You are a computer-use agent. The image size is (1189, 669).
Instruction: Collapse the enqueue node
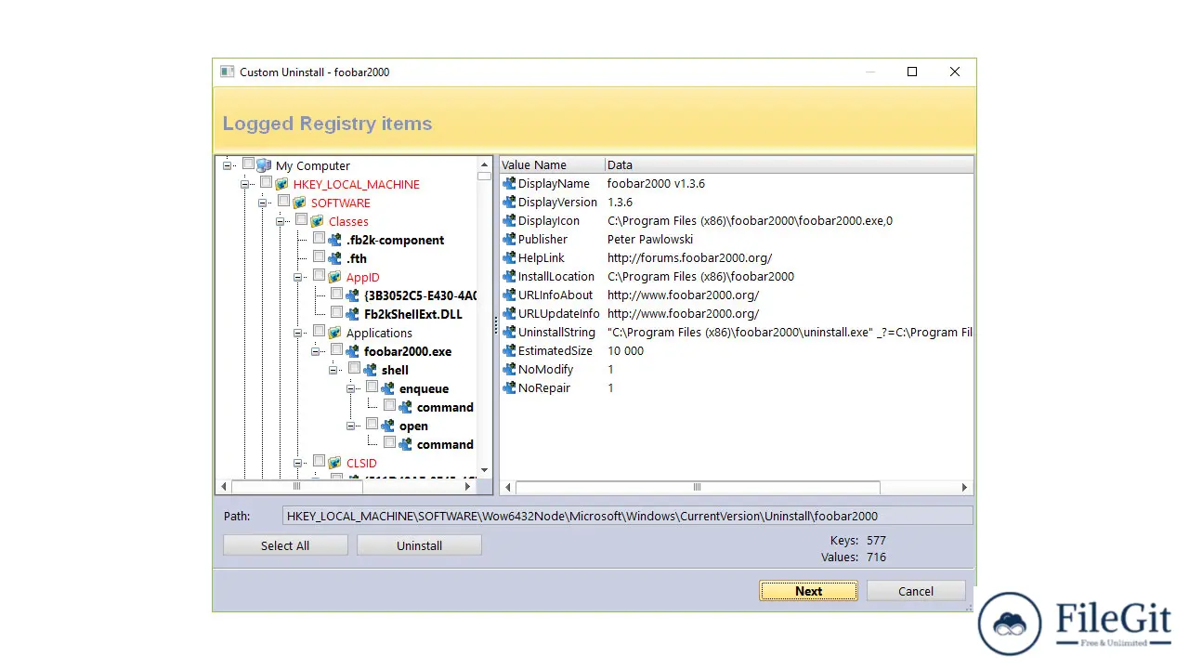click(351, 388)
